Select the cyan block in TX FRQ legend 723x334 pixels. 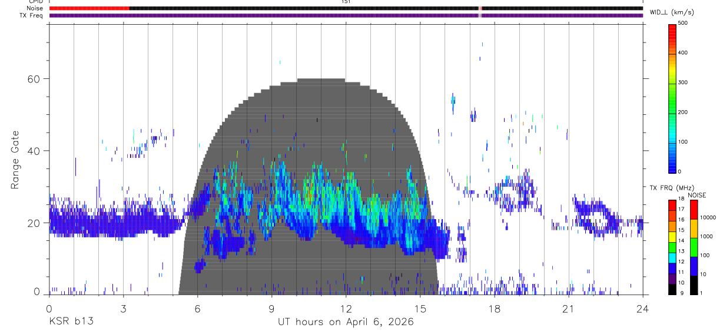click(672, 258)
